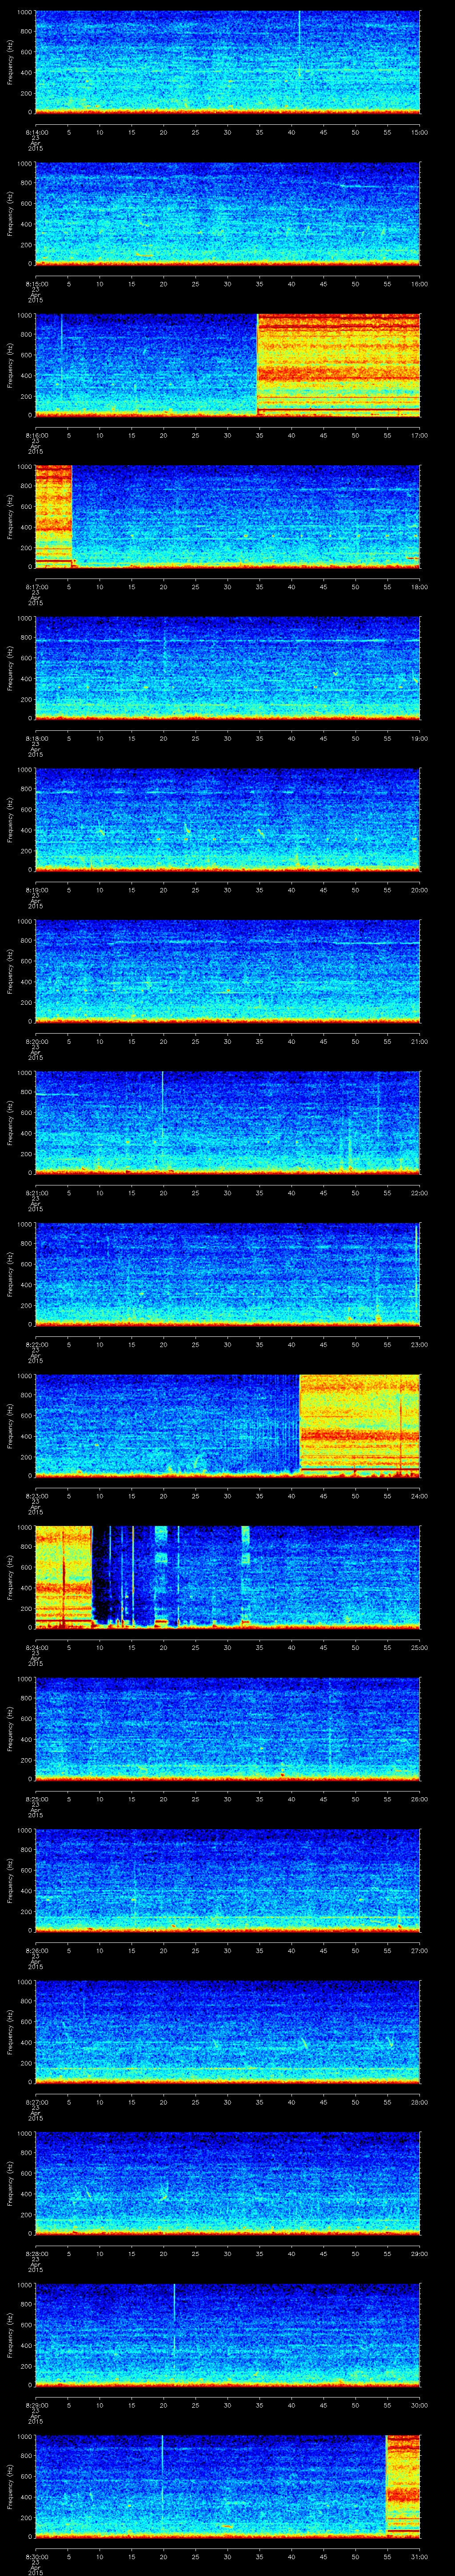Click the red noise block starting the 8:17:00 spectrogram
Image resolution: width=455 pixels, height=2576 pixels.
tap(53, 516)
